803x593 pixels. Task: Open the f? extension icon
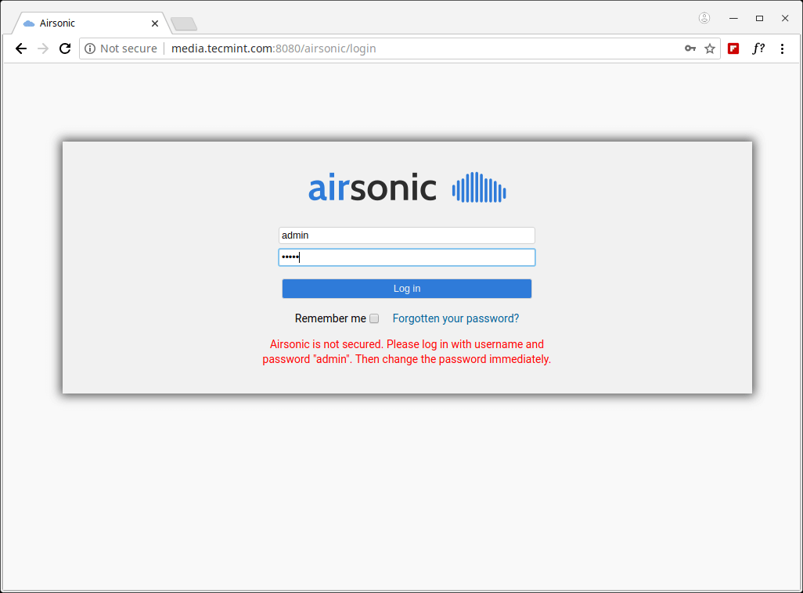tap(758, 49)
